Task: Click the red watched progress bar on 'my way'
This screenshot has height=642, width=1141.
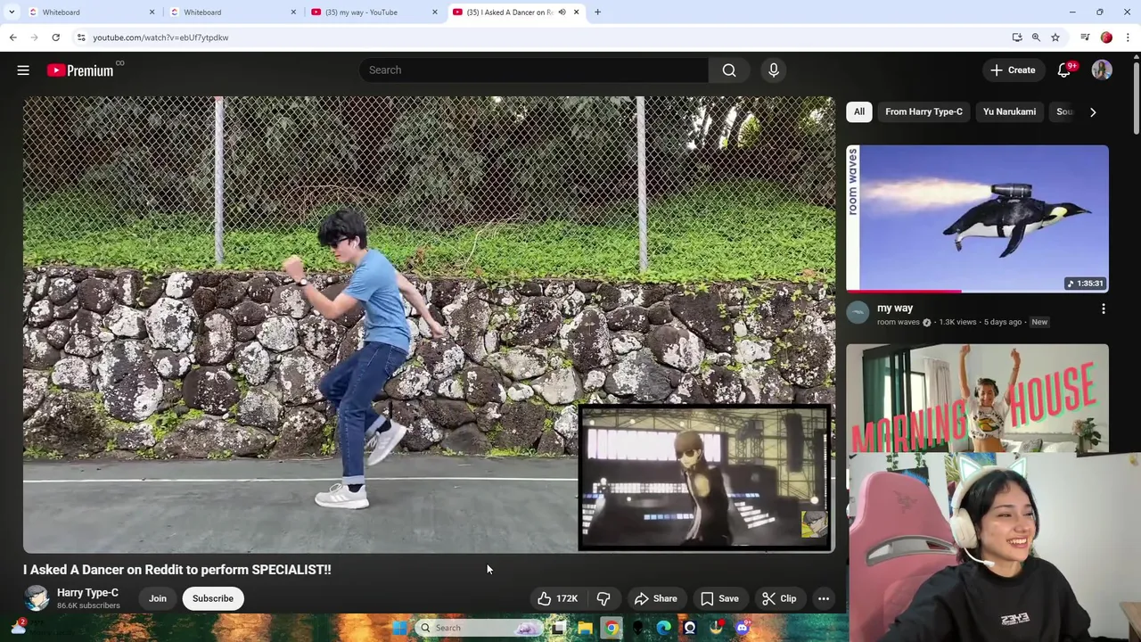Action: [x=904, y=291]
